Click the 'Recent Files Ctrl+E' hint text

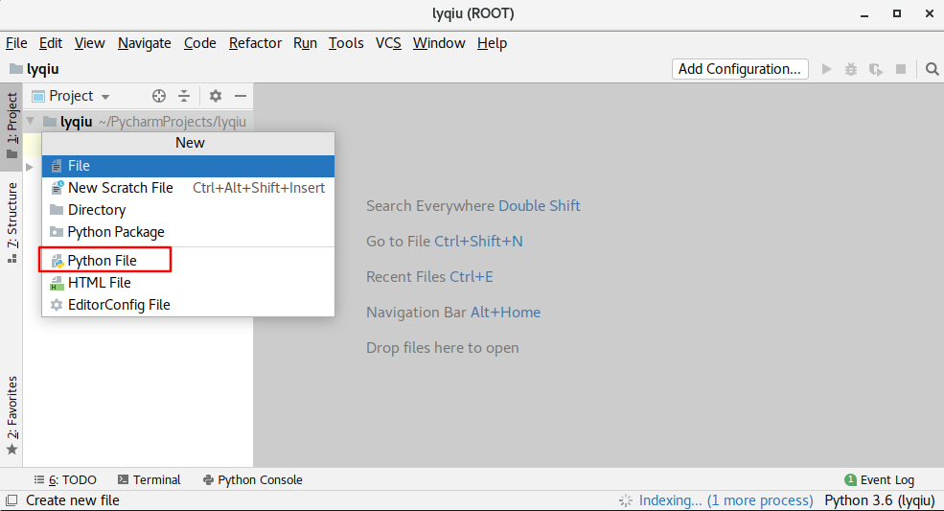(x=429, y=276)
